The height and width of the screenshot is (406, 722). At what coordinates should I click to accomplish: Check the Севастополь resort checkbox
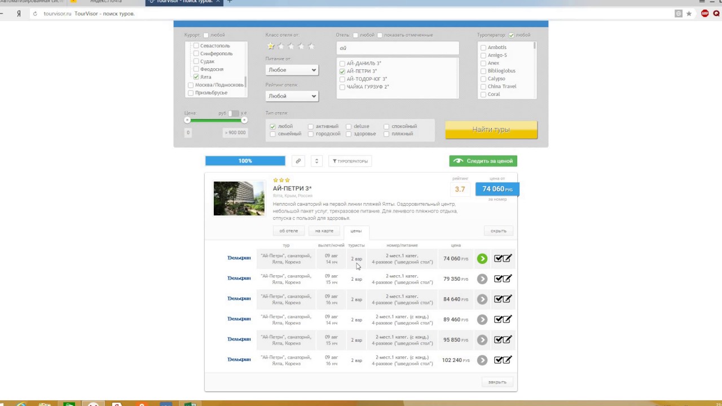coord(196,46)
